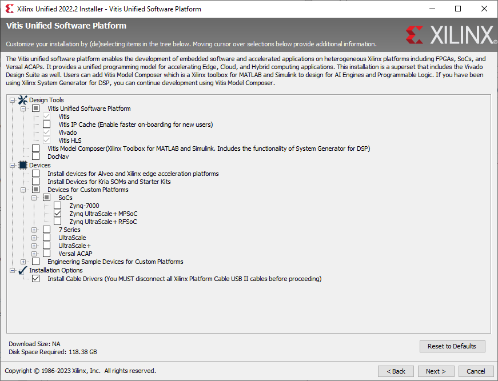Check the DocNav option
The image size is (498, 381).
[36, 157]
